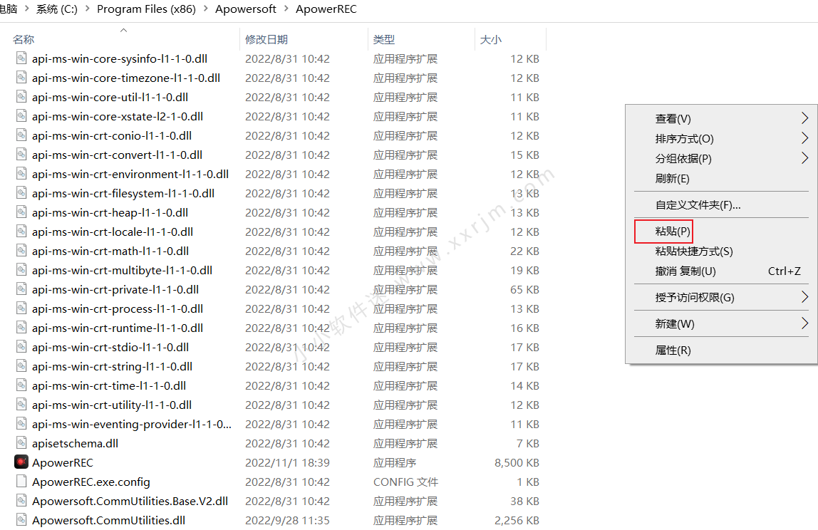This screenshot has width=818, height=530.
Task: Click the api-ms-win-crt-locale-l1-1-0.dll file icon
Action: pos(21,232)
